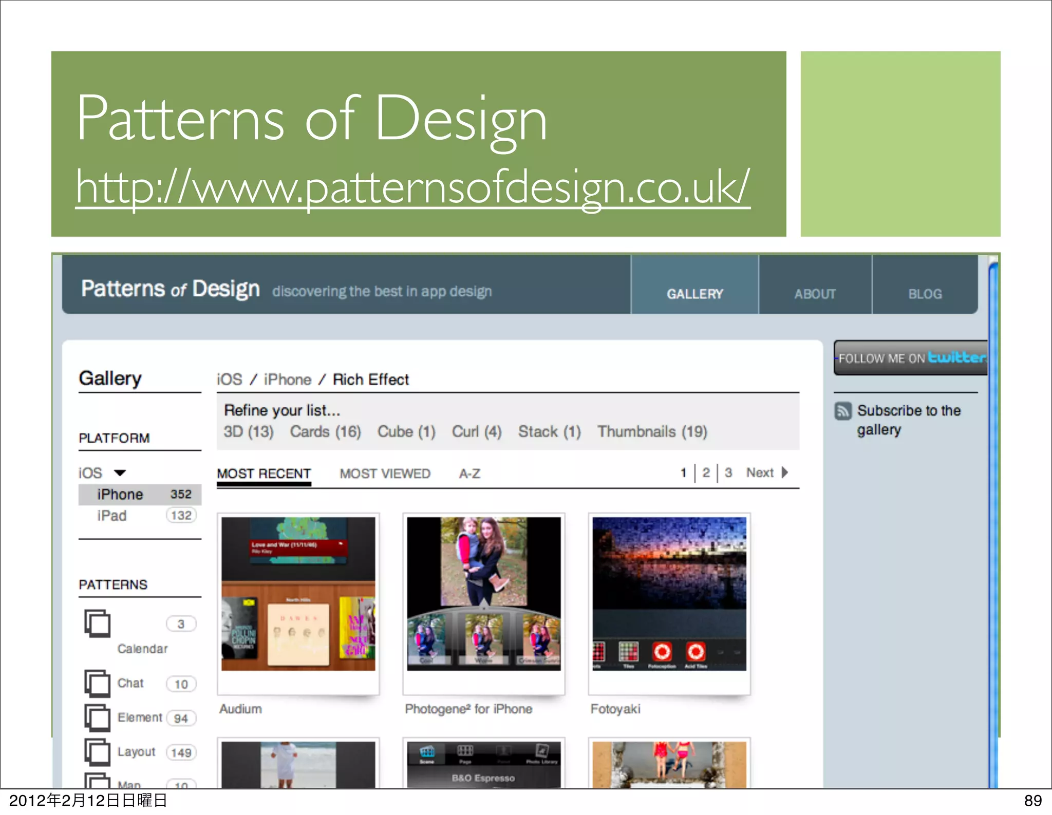Click the Chat count badge 10

[181, 684]
